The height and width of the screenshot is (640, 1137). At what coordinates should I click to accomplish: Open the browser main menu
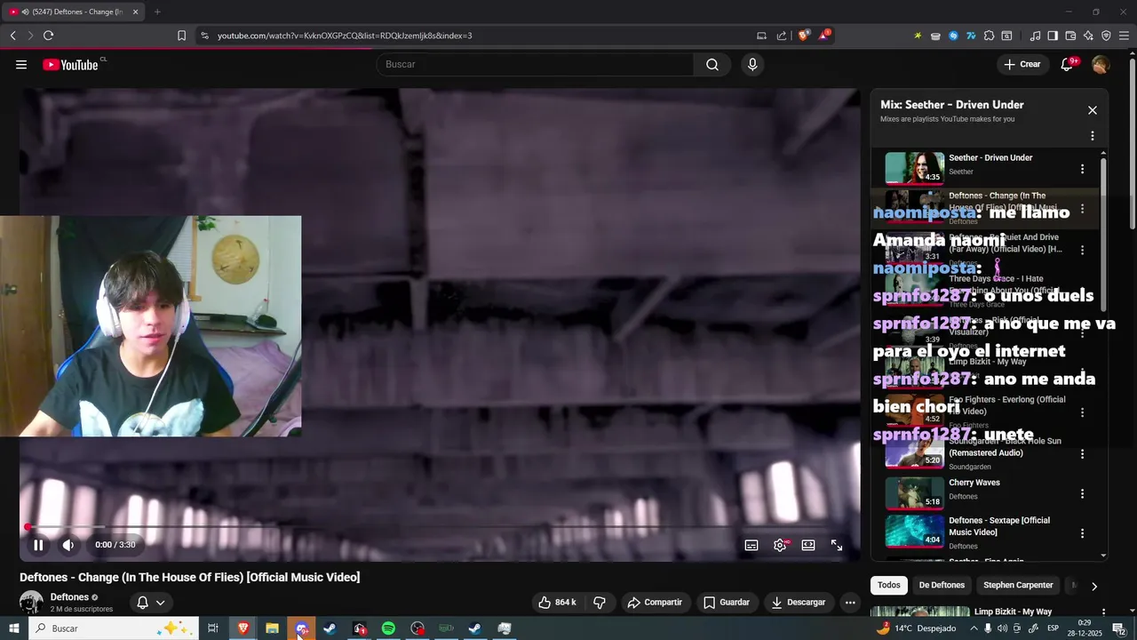pos(1124,36)
